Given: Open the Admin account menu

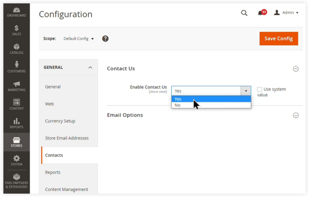Looking at the screenshot, I should pos(286,12).
